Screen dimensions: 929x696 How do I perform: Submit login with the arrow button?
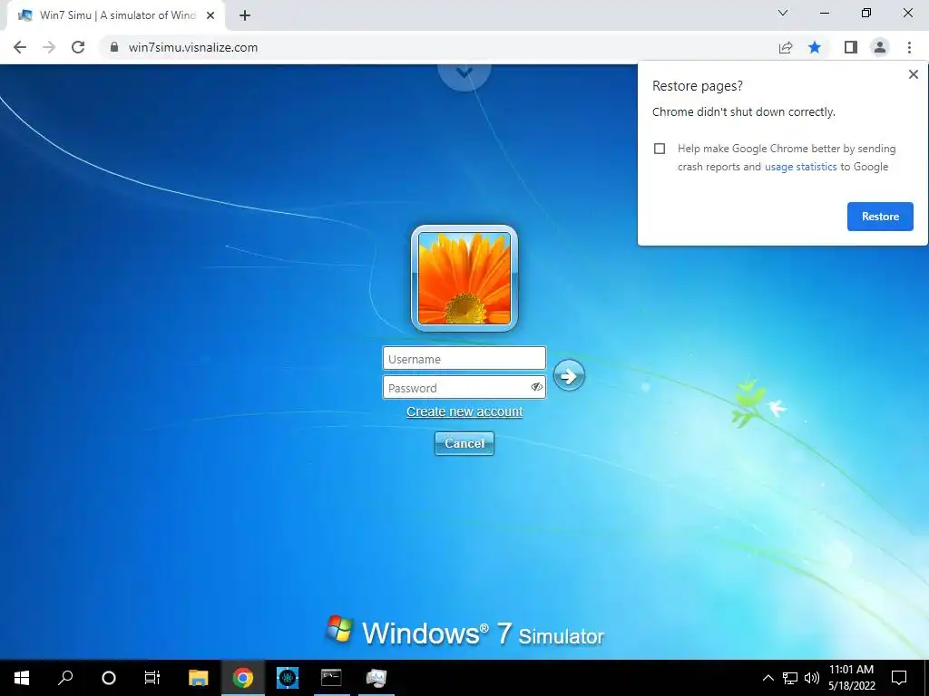569,375
